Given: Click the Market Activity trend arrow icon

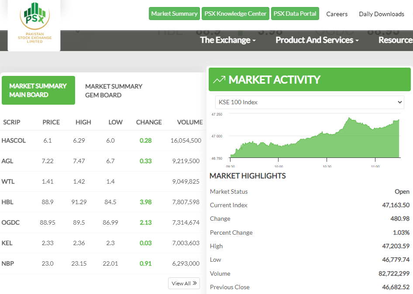Looking at the screenshot, I should 219,80.
